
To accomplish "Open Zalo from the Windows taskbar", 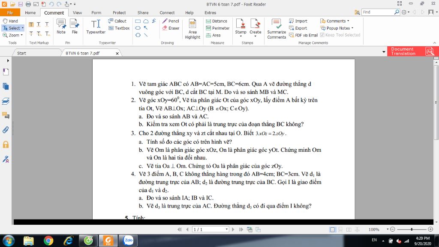I will pos(128,240).
